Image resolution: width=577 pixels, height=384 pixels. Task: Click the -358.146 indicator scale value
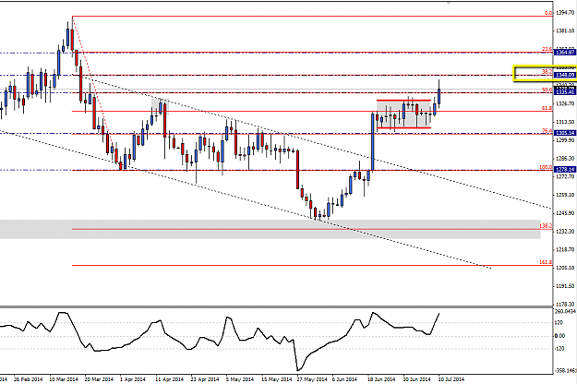pyautogui.click(x=565, y=370)
